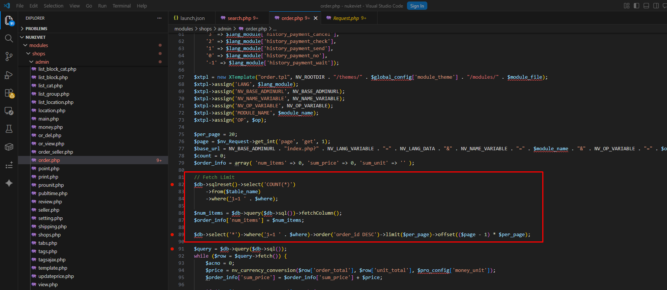The width and height of the screenshot is (667, 290).
Task: Open list_block.php file
Action: coord(93,78)
